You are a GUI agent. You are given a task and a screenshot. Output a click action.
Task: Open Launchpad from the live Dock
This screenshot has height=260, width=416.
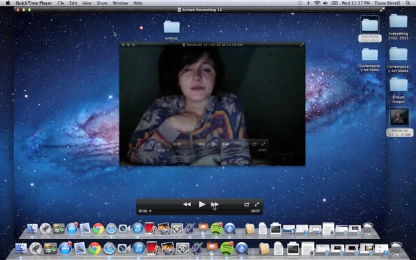tap(36, 248)
